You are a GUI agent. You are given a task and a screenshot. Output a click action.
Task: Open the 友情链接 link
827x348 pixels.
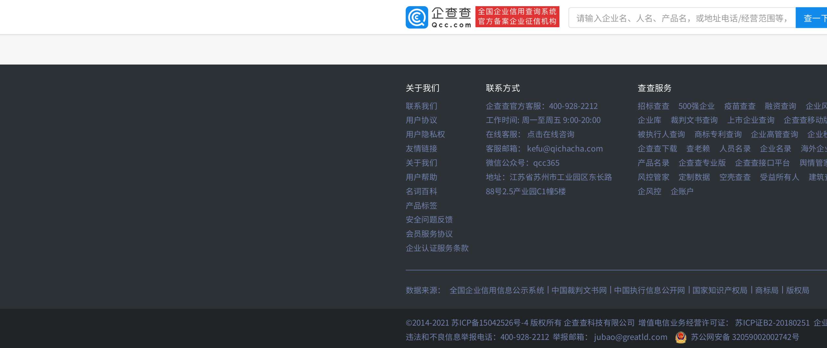(421, 149)
